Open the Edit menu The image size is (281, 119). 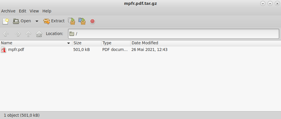[x=22, y=11]
